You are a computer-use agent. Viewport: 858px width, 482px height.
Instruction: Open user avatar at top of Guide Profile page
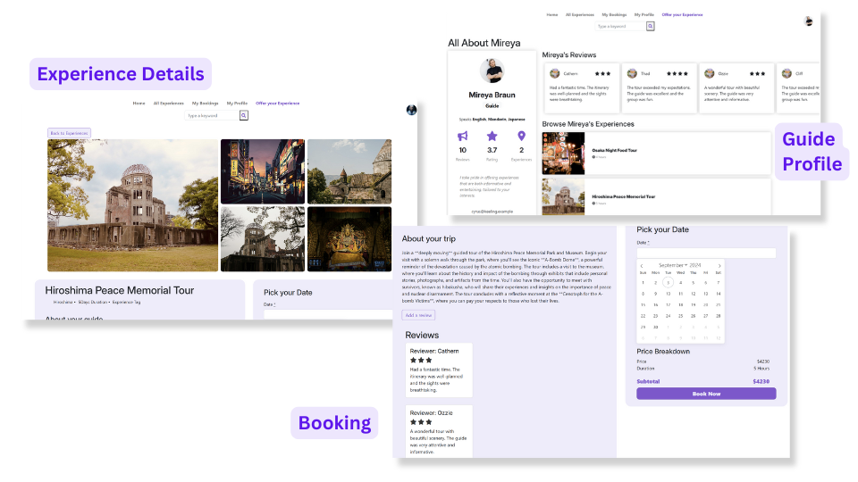coord(808,21)
